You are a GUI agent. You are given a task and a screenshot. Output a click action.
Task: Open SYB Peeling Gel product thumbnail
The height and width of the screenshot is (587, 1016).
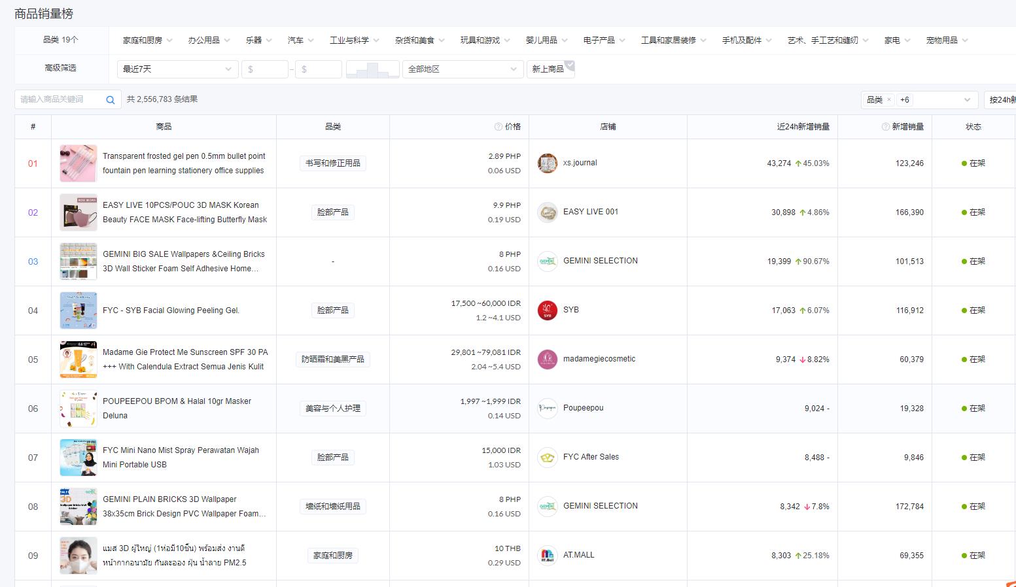[79, 310]
